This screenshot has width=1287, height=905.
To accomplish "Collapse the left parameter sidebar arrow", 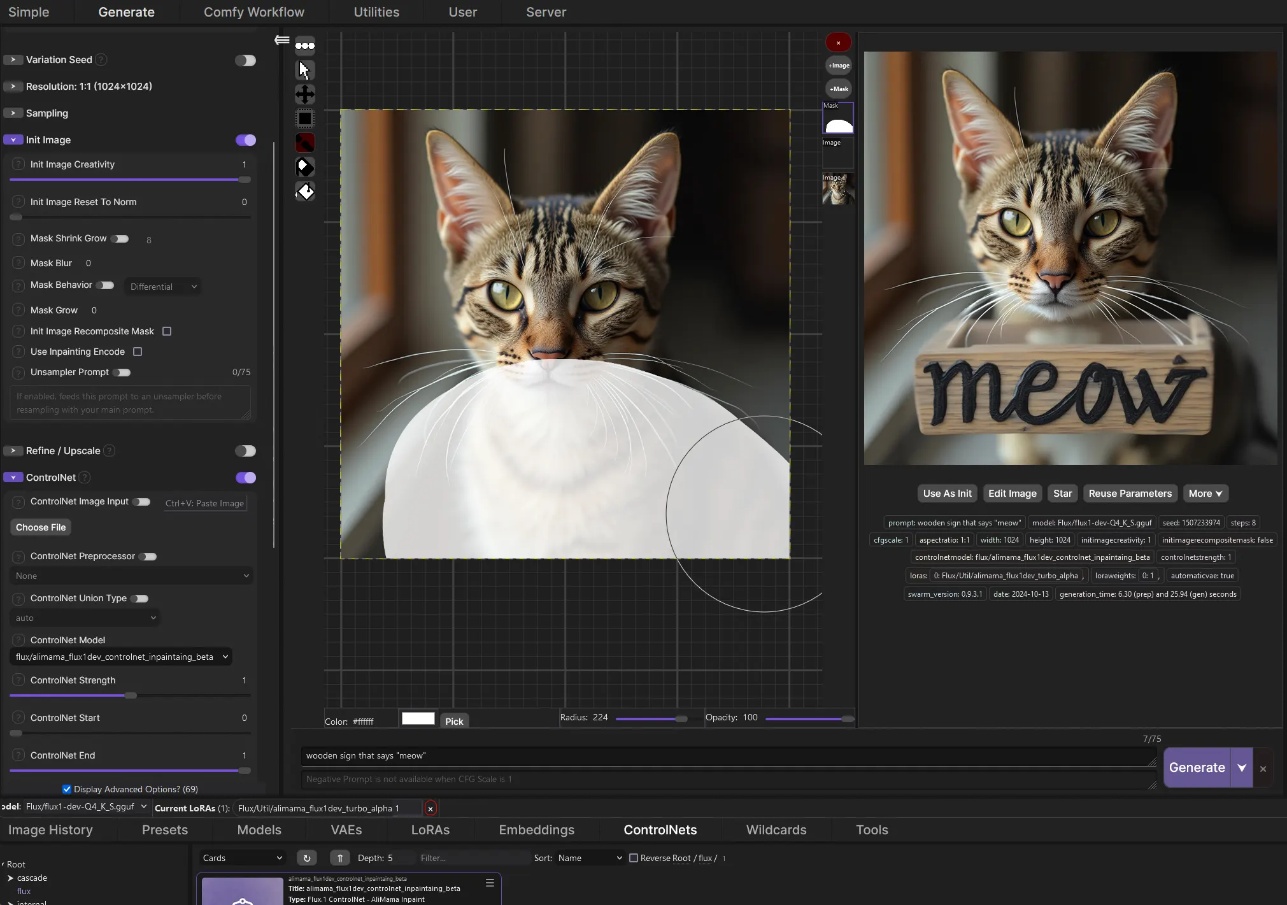I will click(281, 40).
